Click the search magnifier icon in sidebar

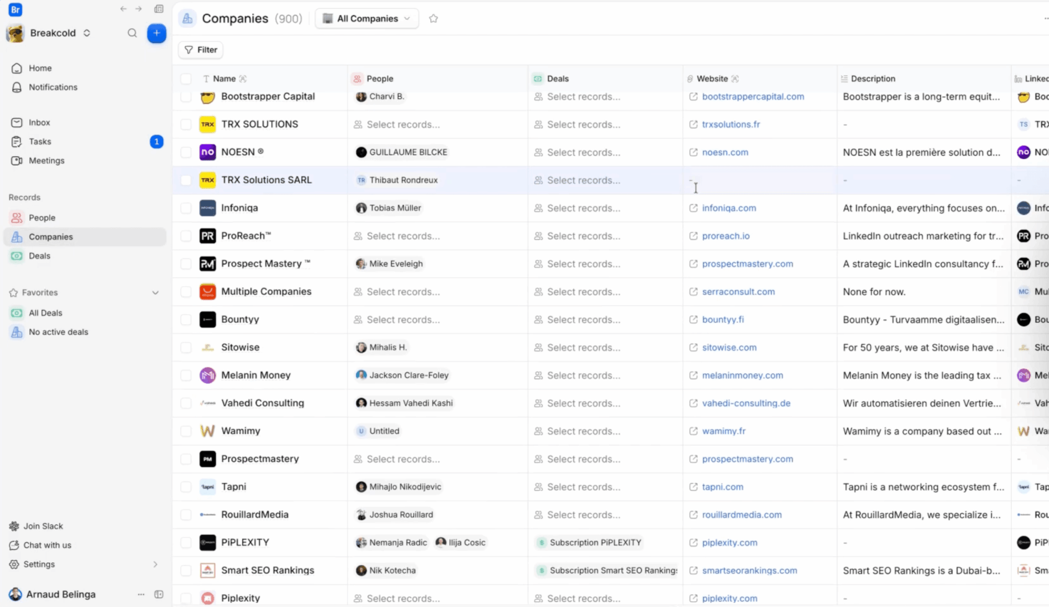tap(132, 33)
